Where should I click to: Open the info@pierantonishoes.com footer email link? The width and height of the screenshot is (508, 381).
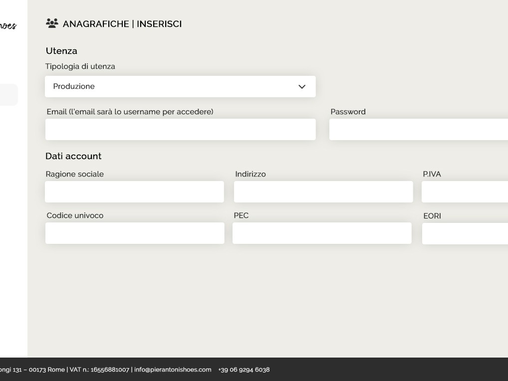173,370
